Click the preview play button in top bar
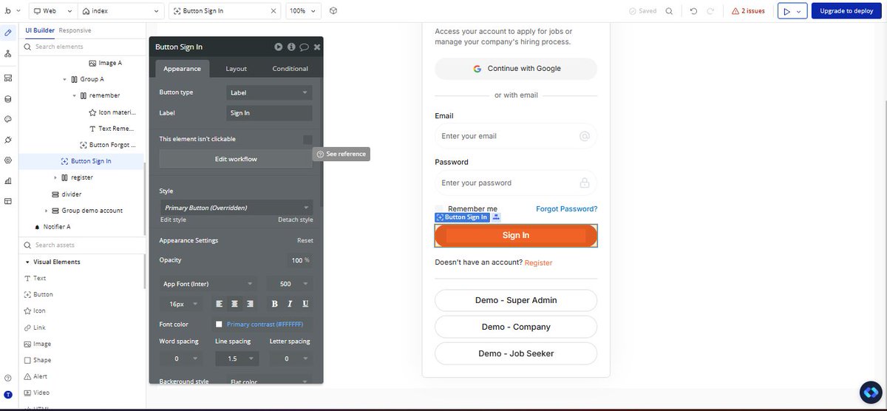 (x=786, y=11)
